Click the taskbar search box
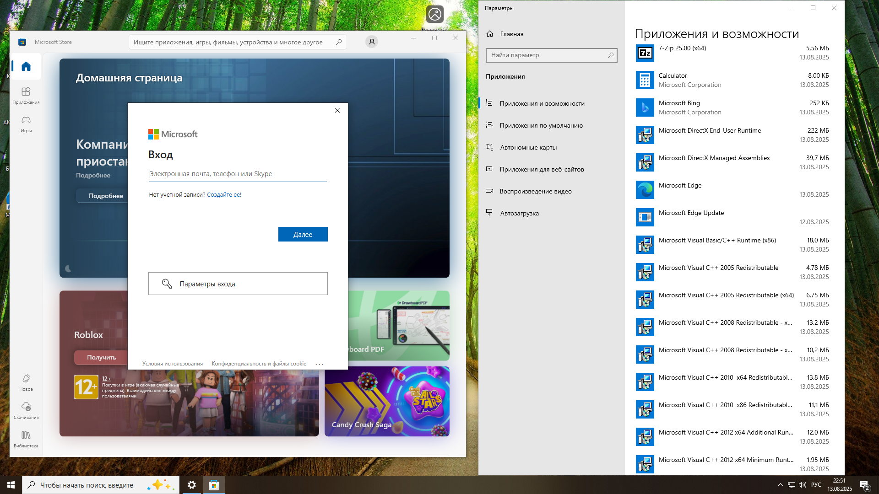This screenshot has width=879, height=494. coord(100,485)
